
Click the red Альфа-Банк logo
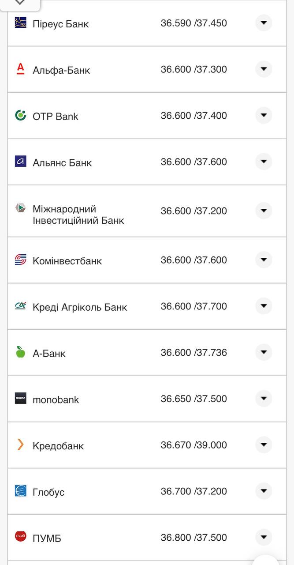pos(21,68)
